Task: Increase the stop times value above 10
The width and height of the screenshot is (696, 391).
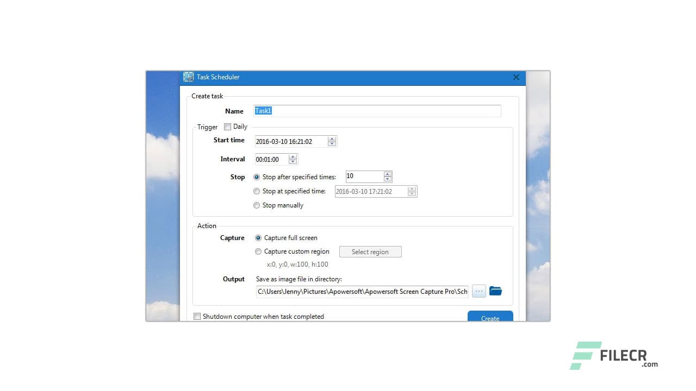Action: [388, 174]
